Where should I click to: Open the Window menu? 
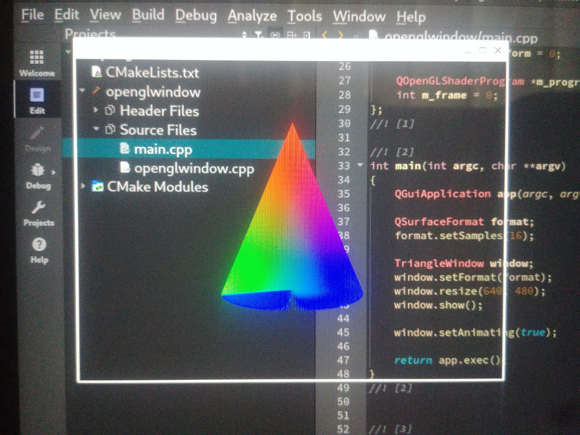click(359, 17)
